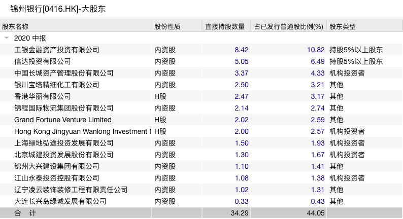Screen dimensions: 403x219
Task: Select 上海绿地弘途投资发展有限公司 row
Action: point(201,143)
